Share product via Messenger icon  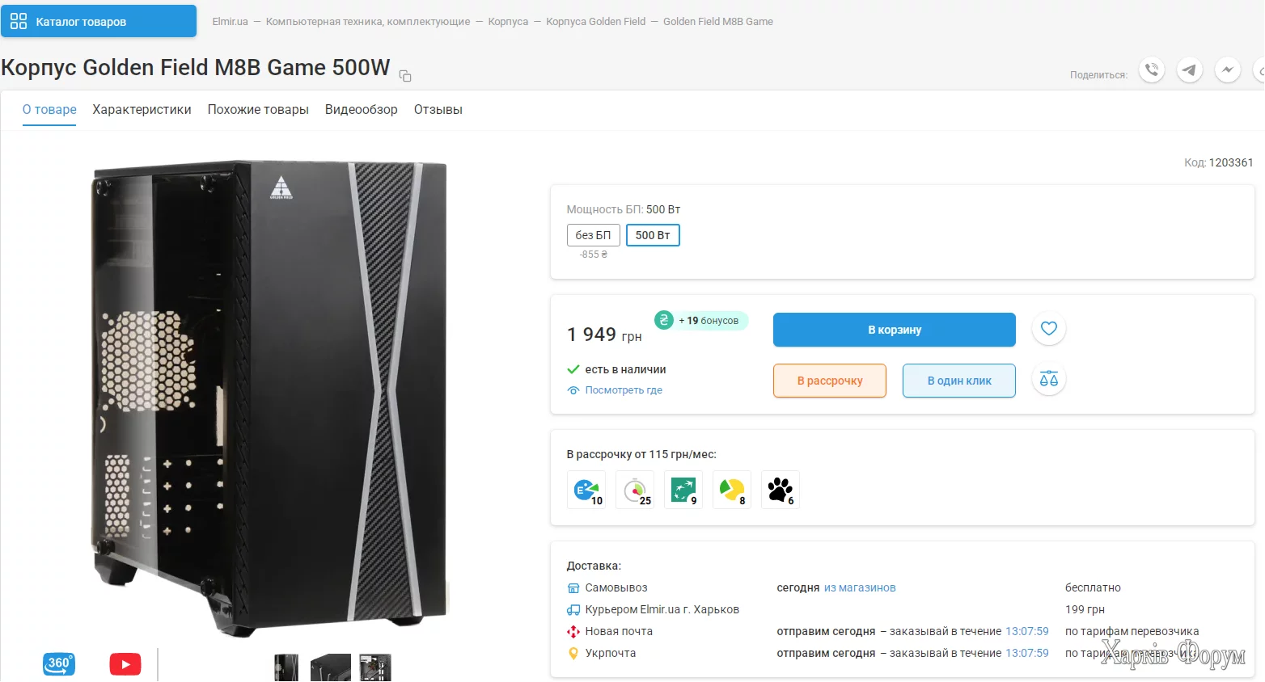[x=1227, y=70]
